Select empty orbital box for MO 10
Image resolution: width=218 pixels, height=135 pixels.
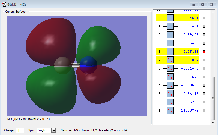170,35
